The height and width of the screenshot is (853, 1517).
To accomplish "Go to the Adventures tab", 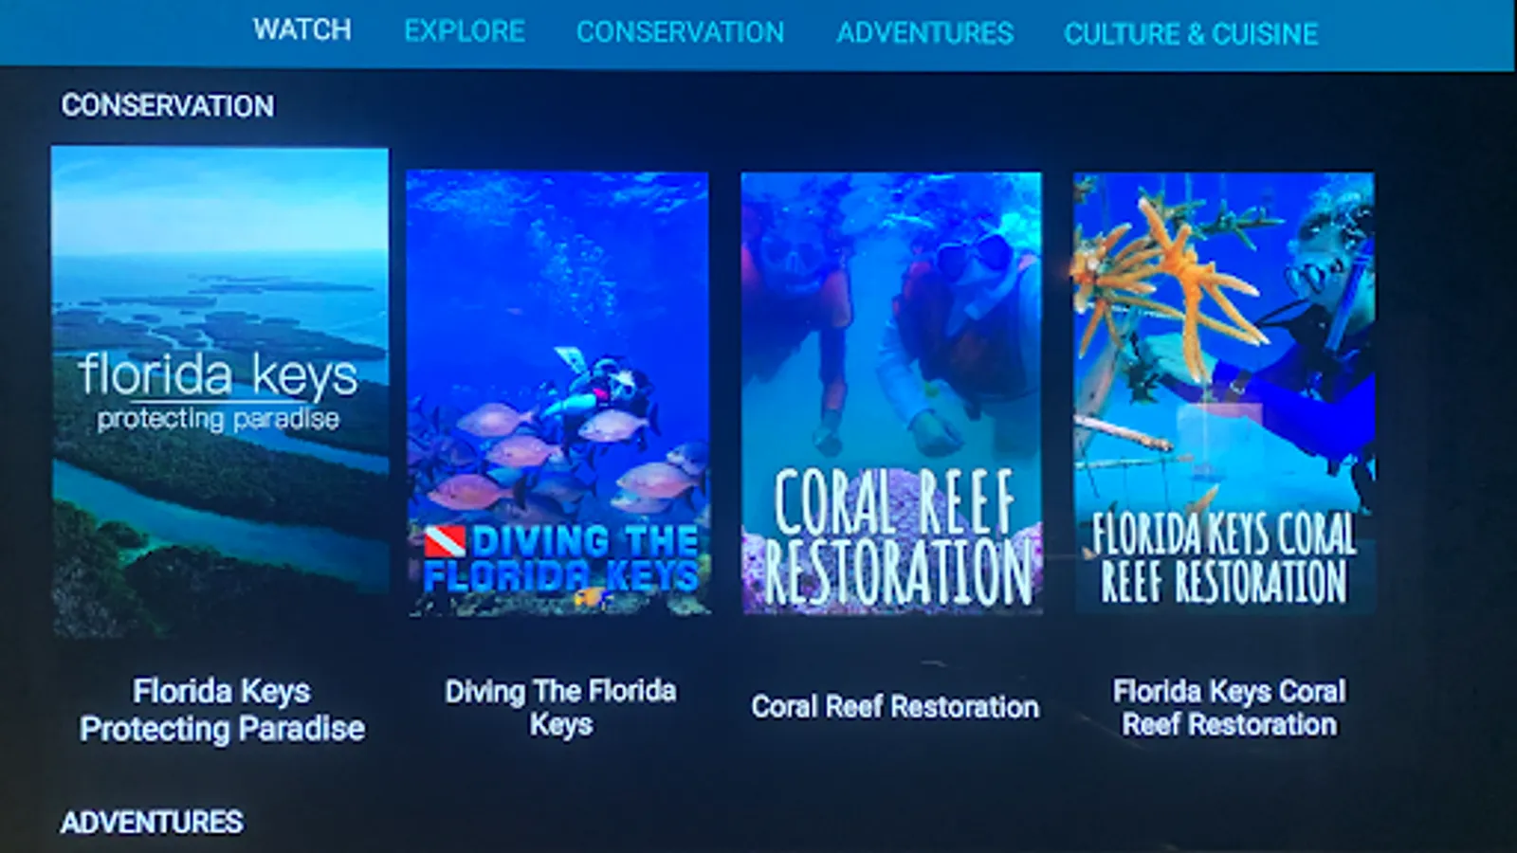I will click(924, 33).
